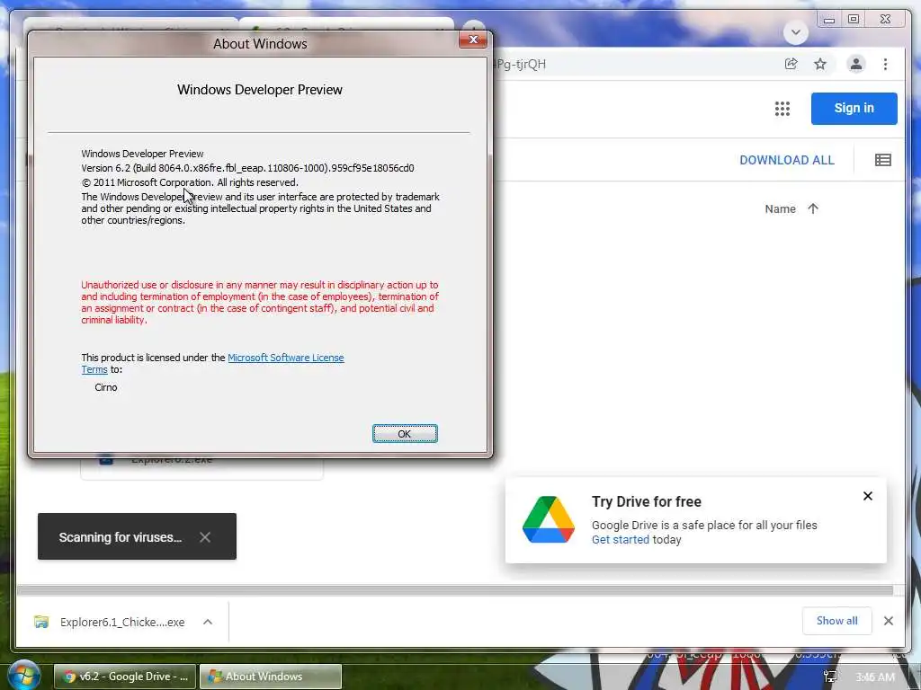Click the horizontal scrollbar in Chrome
Image resolution: width=921 pixels, height=690 pixels.
click(454, 590)
